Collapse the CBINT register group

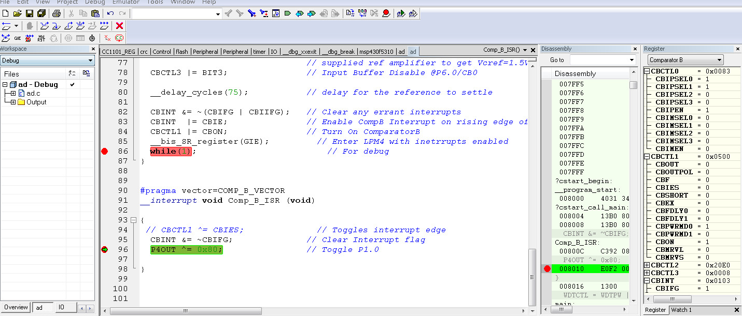pos(647,281)
